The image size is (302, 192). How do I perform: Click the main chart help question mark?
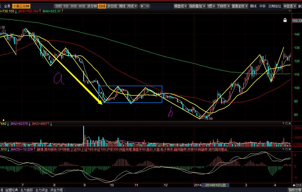[x=290, y=11]
